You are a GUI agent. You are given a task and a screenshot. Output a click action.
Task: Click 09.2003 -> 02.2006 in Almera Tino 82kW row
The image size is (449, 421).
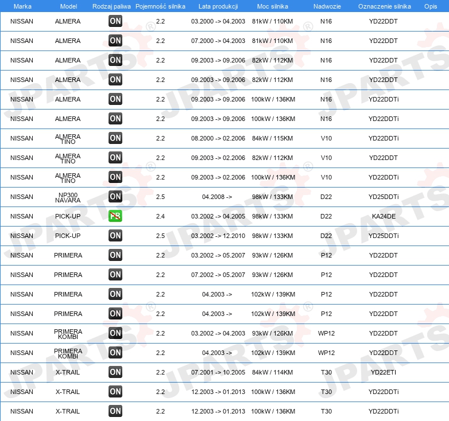click(x=218, y=158)
